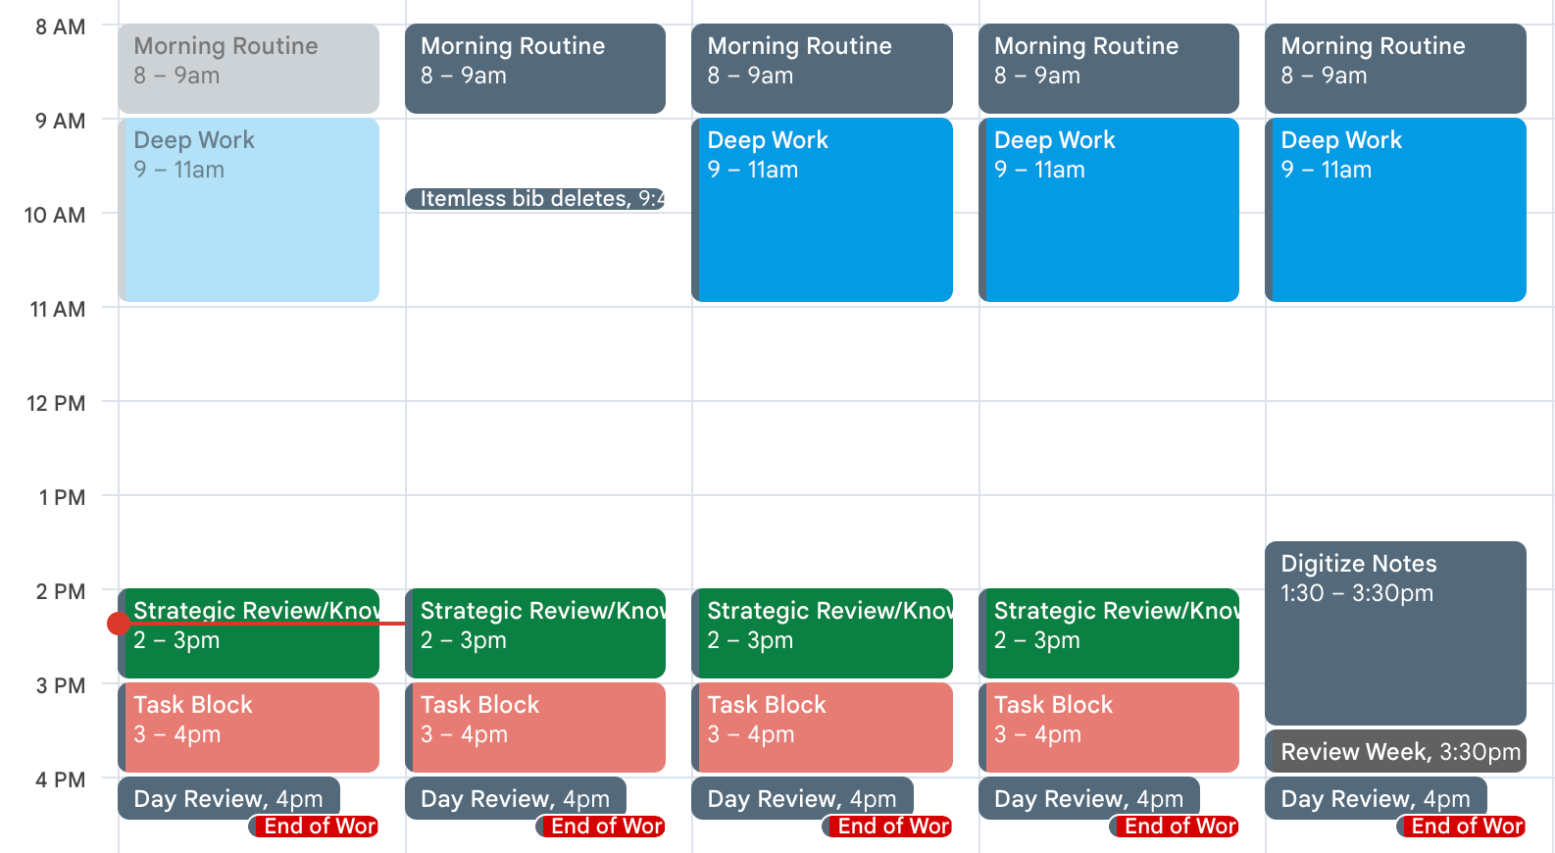The width and height of the screenshot is (1555, 853).
Task: Open last column Morning Routine event
Action: pyautogui.click(x=1395, y=69)
